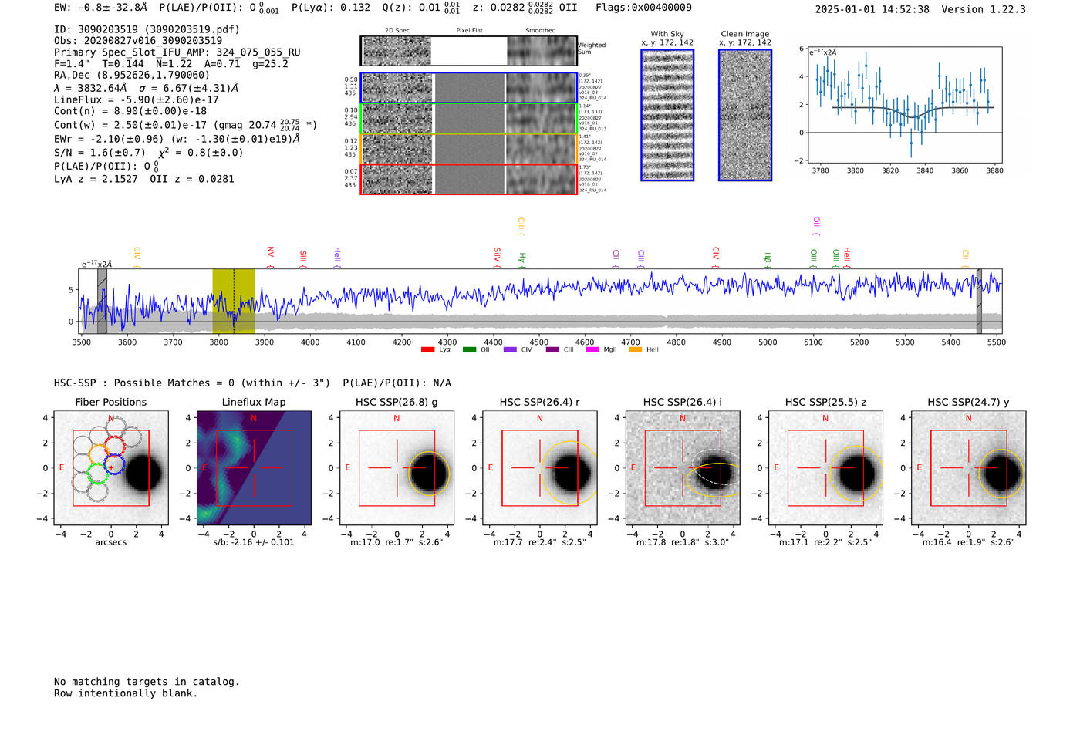Click the Weighted Sum 2D spectrum row
This screenshot has height=735, width=1080.
(469, 51)
